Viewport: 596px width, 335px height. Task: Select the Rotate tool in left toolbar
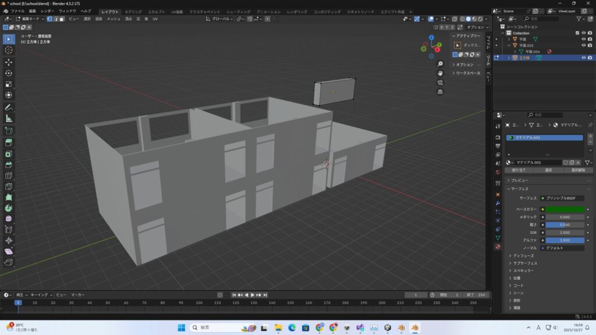point(9,73)
